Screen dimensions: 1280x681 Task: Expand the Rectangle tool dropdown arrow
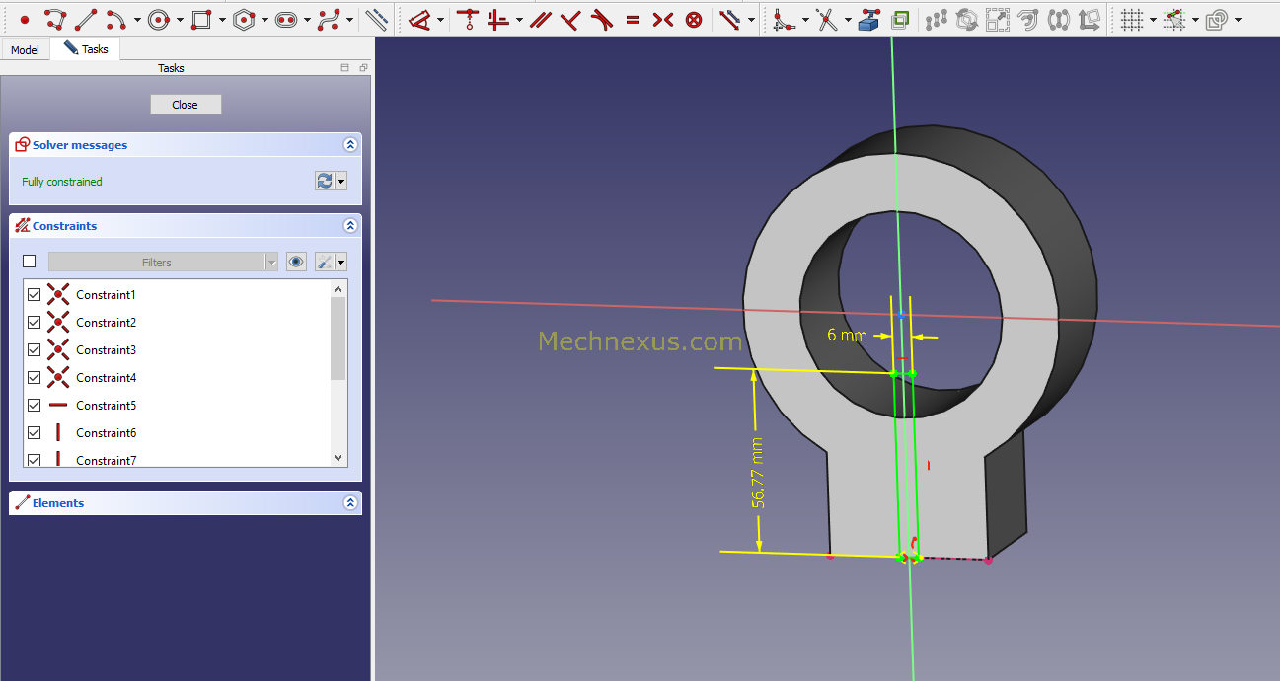pyautogui.click(x=221, y=19)
